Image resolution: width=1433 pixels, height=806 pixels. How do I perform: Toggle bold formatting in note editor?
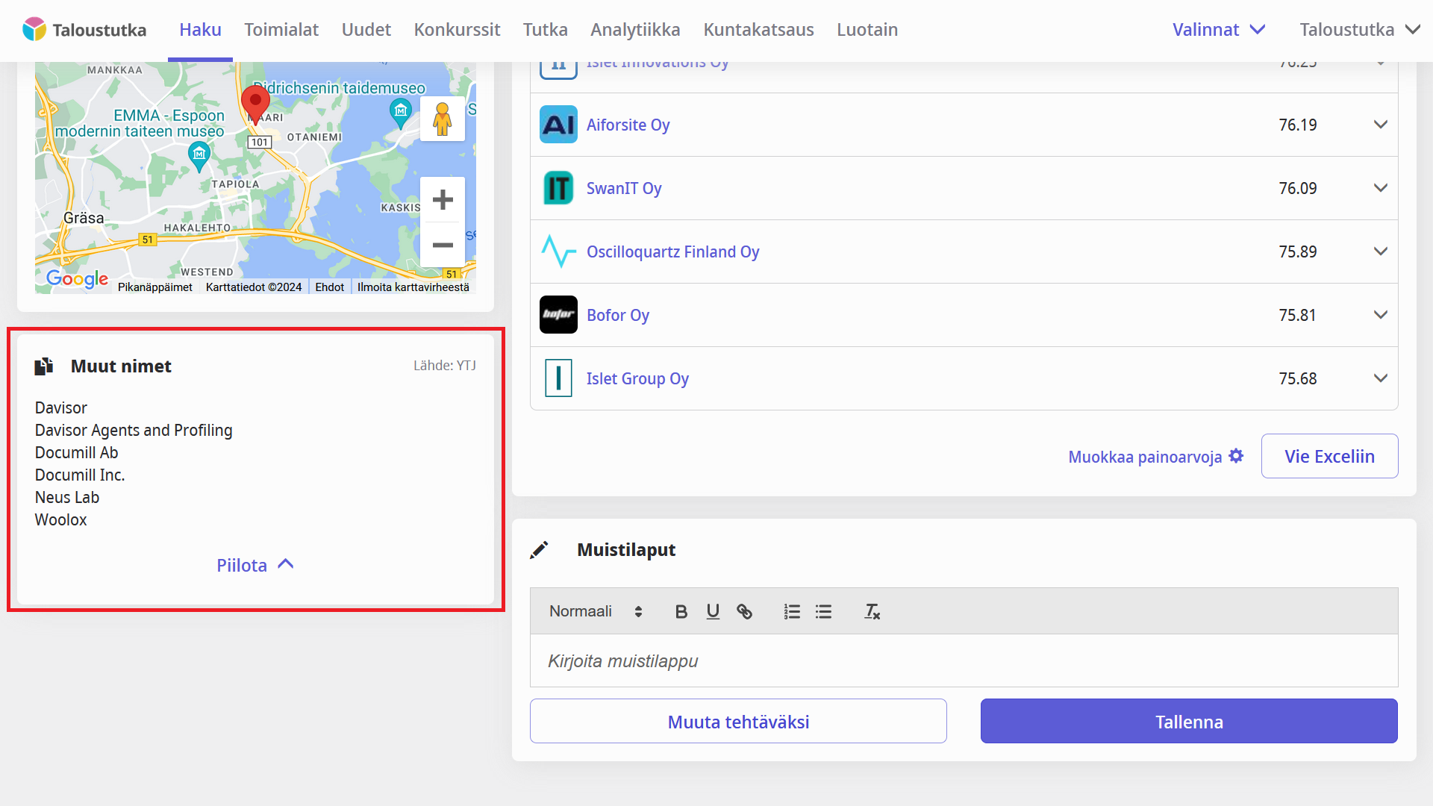[x=681, y=612]
